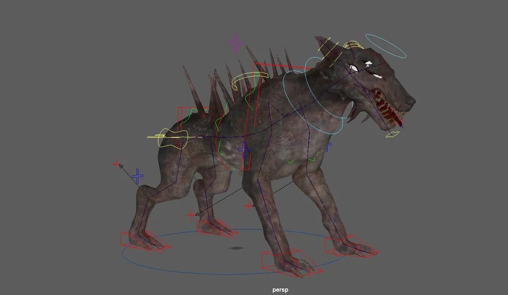508x295 pixels.
Task: Select the purple cross control above the spikes
Action: [x=235, y=42]
